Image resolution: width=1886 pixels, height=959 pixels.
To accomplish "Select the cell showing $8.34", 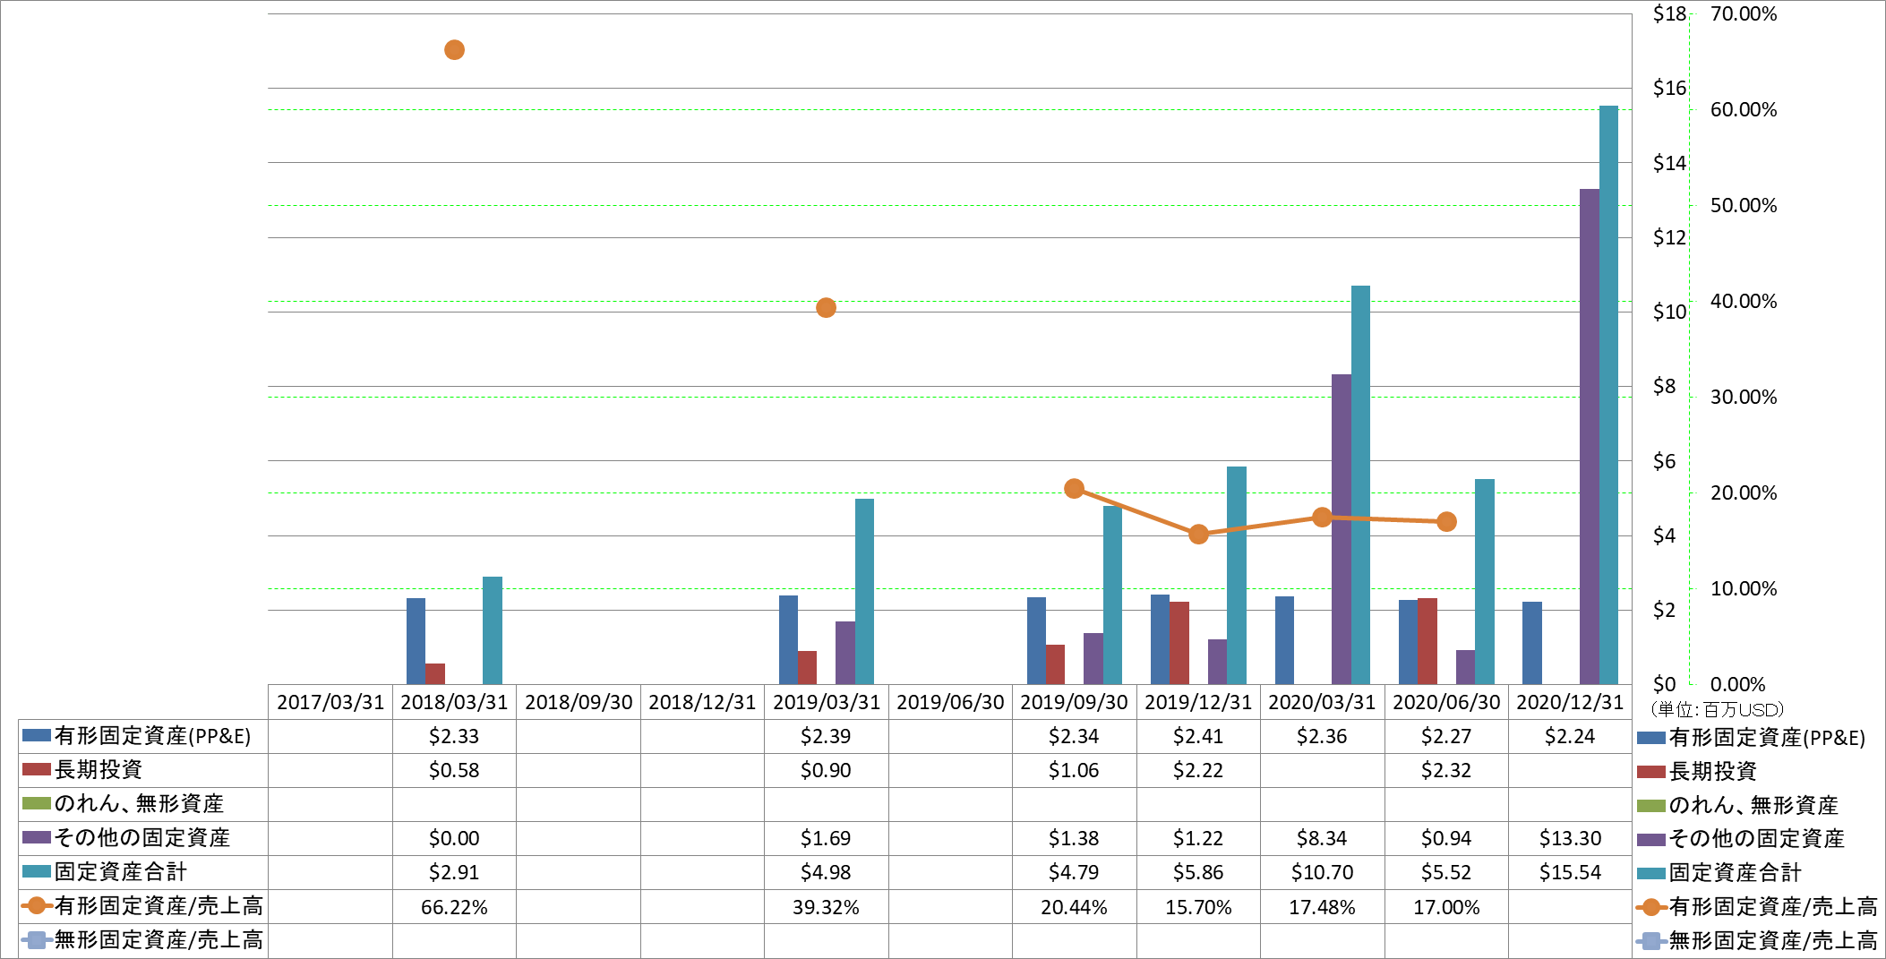I will 1322,838.
